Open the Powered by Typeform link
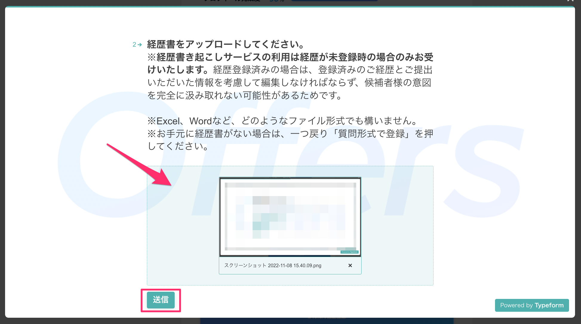The width and height of the screenshot is (581, 324). [x=532, y=305]
